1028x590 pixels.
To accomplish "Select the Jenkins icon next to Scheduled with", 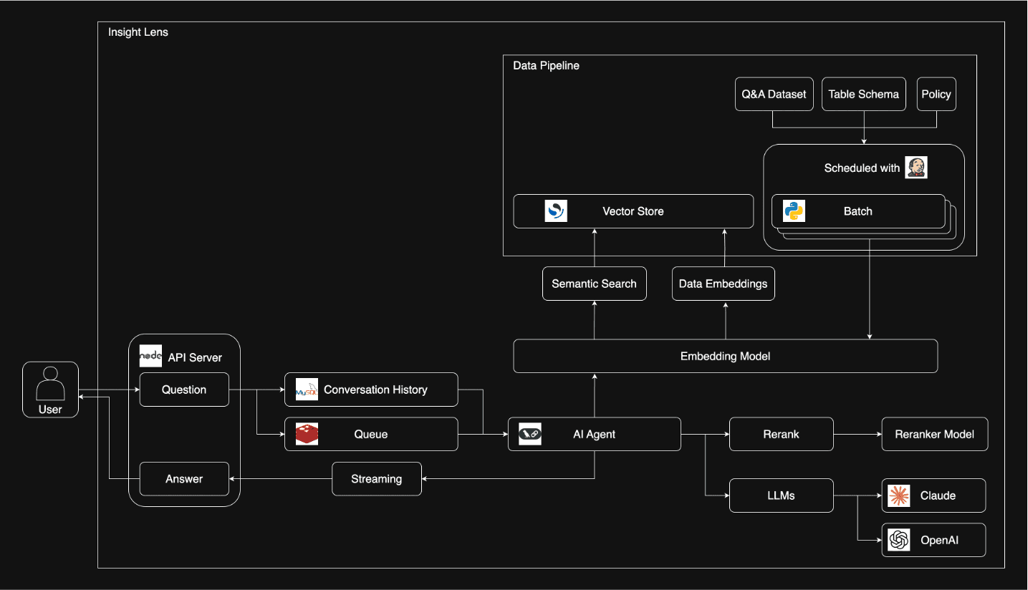I will click(916, 168).
